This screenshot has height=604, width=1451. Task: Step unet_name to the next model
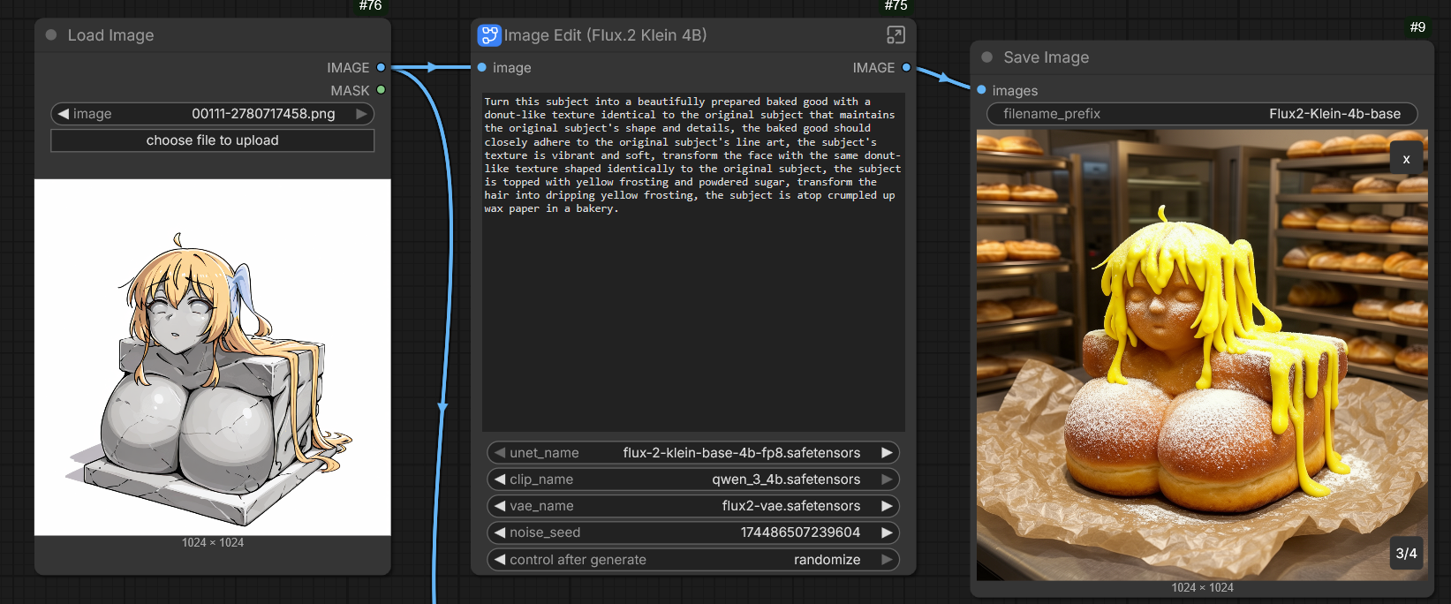[887, 453]
